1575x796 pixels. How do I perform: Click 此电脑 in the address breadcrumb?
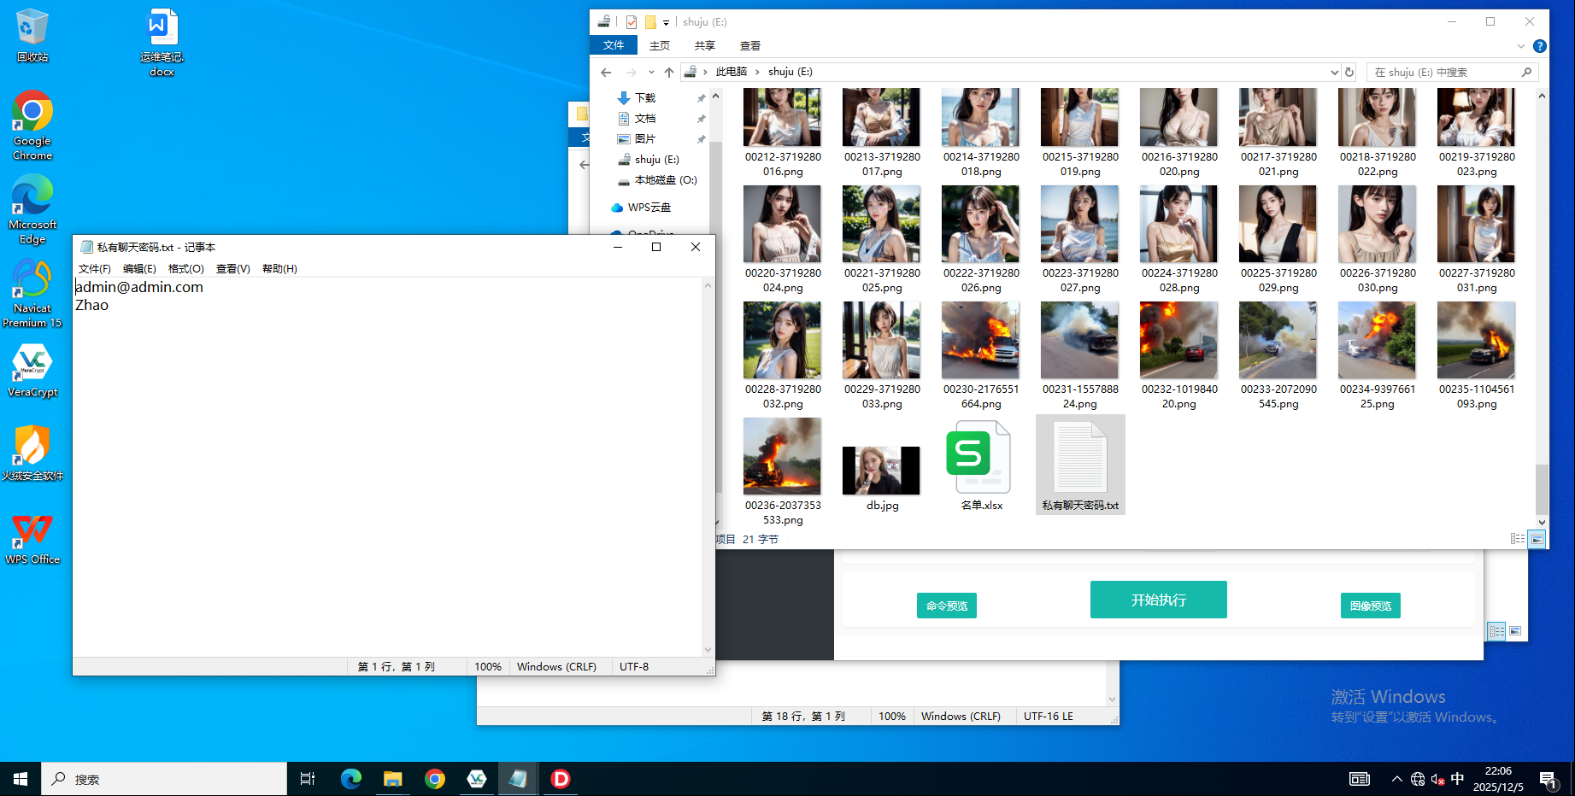[x=731, y=72]
